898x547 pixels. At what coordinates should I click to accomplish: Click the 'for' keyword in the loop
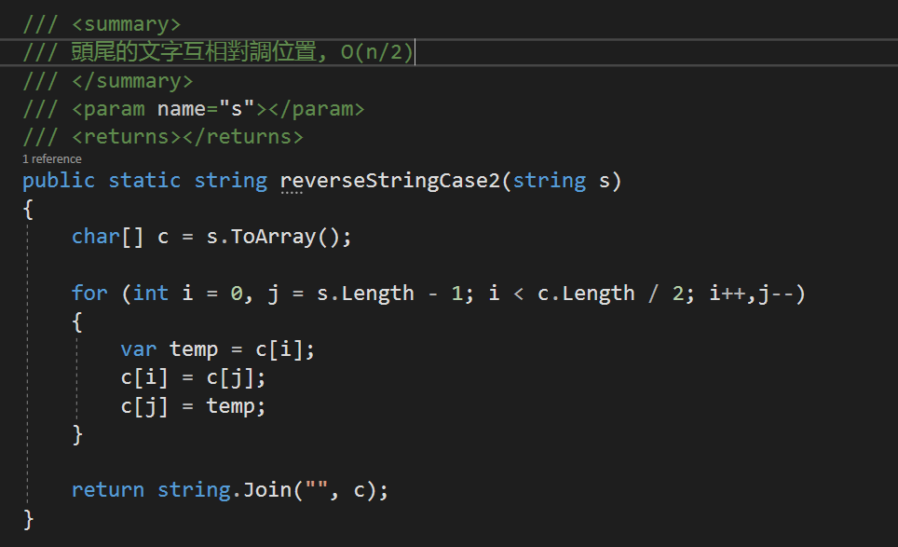pyautogui.click(x=89, y=294)
